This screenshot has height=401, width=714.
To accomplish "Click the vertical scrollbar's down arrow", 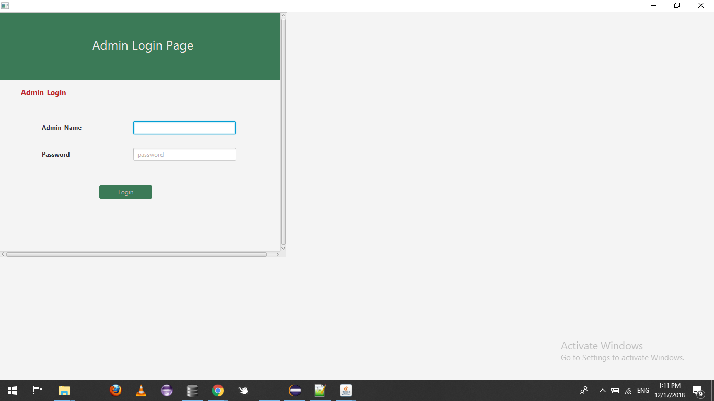I will pyautogui.click(x=283, y=248).
